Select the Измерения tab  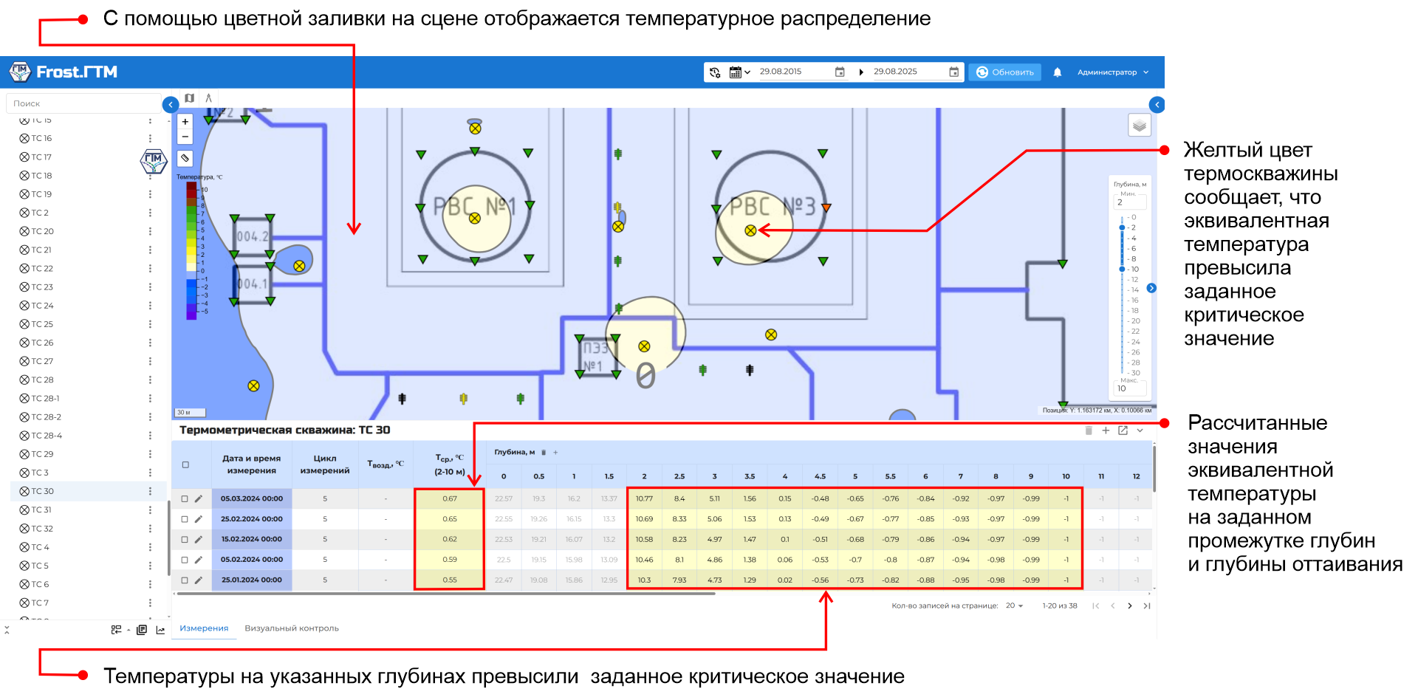click(204, 628)
